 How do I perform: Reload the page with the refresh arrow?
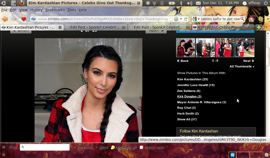click(186, 19)
